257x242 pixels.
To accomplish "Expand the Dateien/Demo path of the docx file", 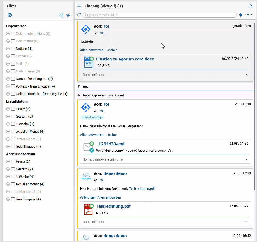I will tap(246, 74).
